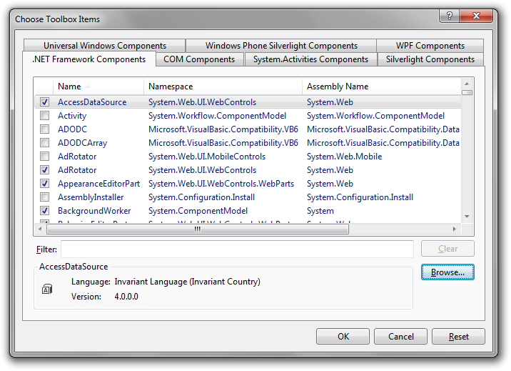Check the AssemblyInstaller checkbox
This screenshot has width=511, height=371.
coord(45,197)
